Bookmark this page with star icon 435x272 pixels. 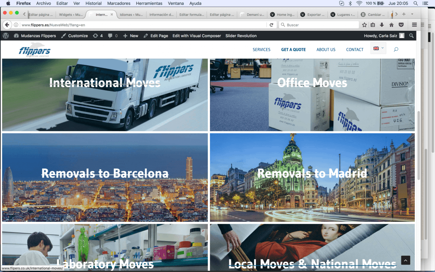[364, 25]
